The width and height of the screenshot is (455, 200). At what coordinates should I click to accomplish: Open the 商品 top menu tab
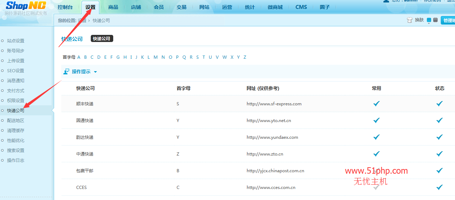[x=113, y=7]
